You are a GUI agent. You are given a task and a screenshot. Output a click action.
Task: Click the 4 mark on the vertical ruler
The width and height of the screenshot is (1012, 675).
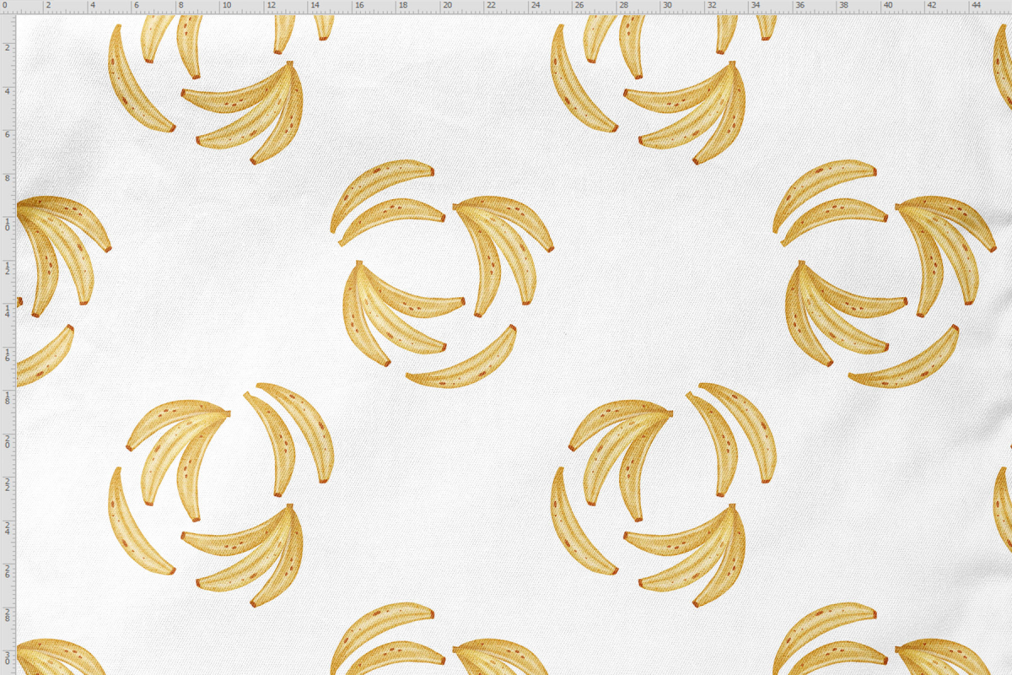click(x=7, y=91)
